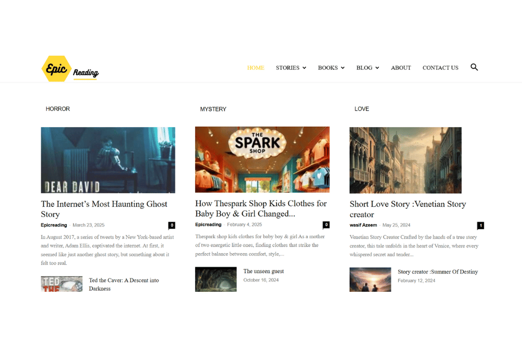
Task: Expand the STORIES dropdown
Action: point(291,68)
